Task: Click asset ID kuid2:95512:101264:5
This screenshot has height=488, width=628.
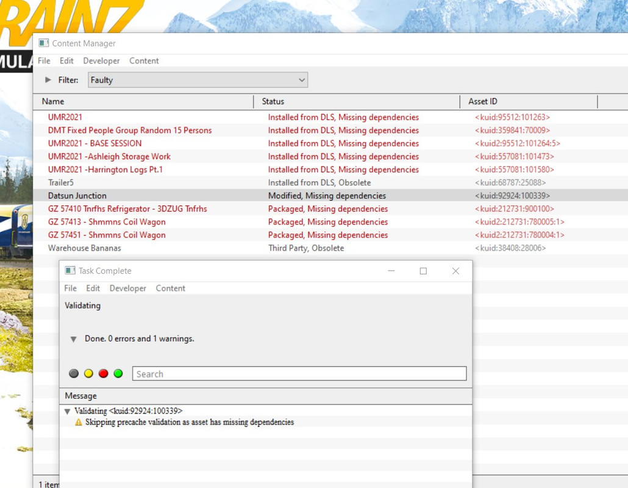Action: 518,143
